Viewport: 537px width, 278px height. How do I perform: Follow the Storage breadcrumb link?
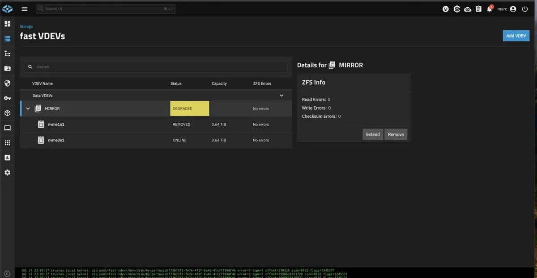pos(26,27)
